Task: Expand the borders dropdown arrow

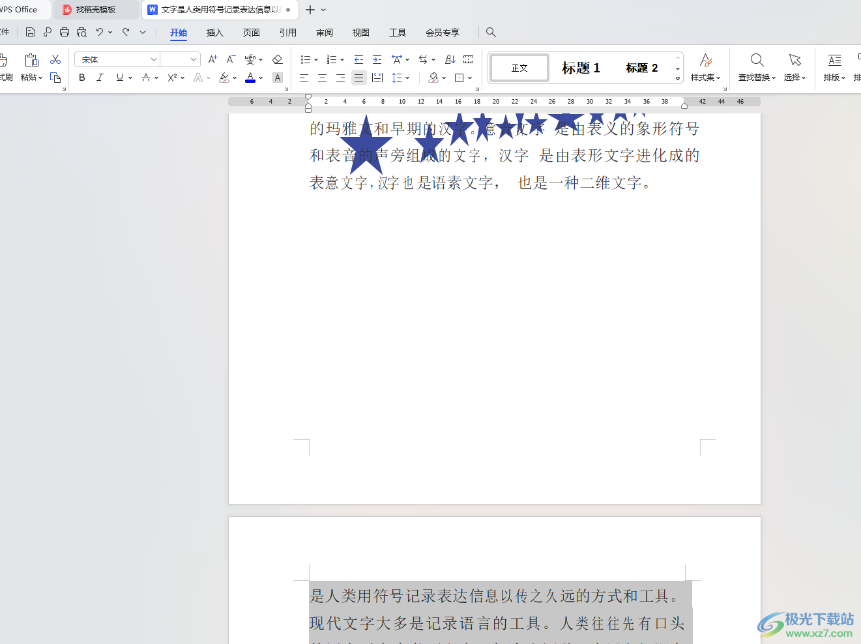Action: (470, 78)
